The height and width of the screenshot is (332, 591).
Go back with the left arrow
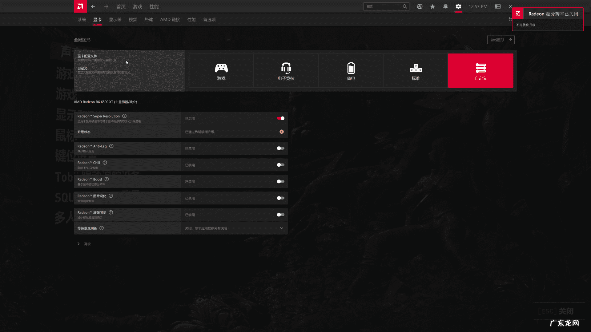93,6
